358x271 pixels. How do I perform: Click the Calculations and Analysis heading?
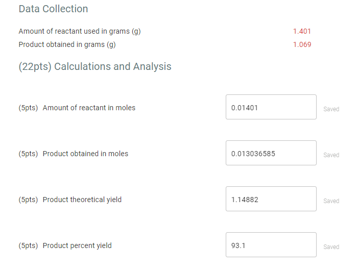(x=95, y=66)
